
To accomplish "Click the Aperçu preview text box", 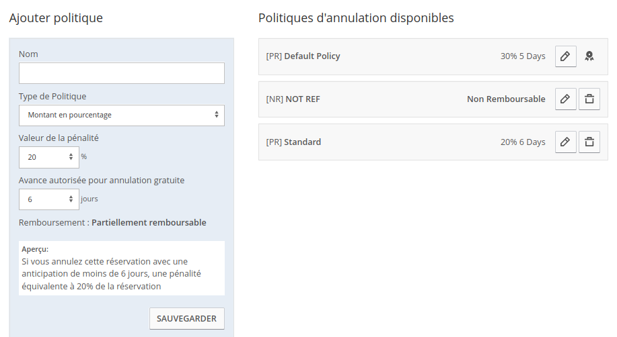I will tap(122, 268).
